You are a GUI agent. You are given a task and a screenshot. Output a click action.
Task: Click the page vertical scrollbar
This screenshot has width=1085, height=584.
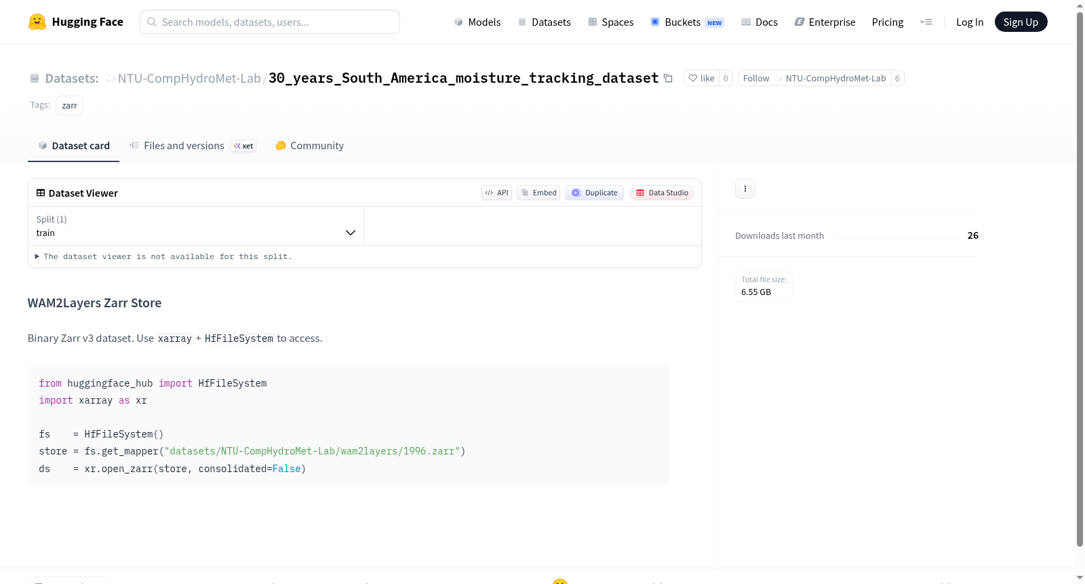click(1080, 278)
